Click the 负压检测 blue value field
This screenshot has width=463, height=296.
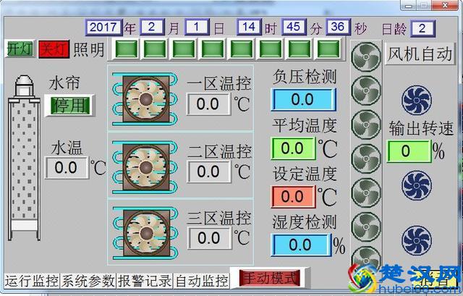(x=303, y=100)
